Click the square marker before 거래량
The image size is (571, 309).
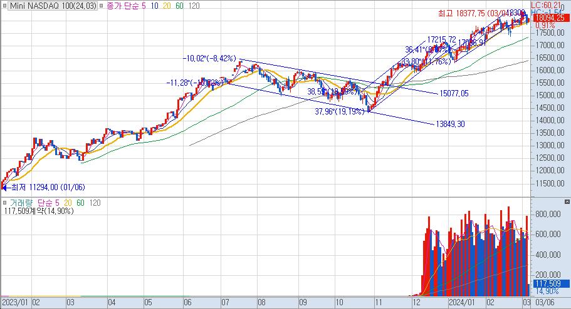5,203
